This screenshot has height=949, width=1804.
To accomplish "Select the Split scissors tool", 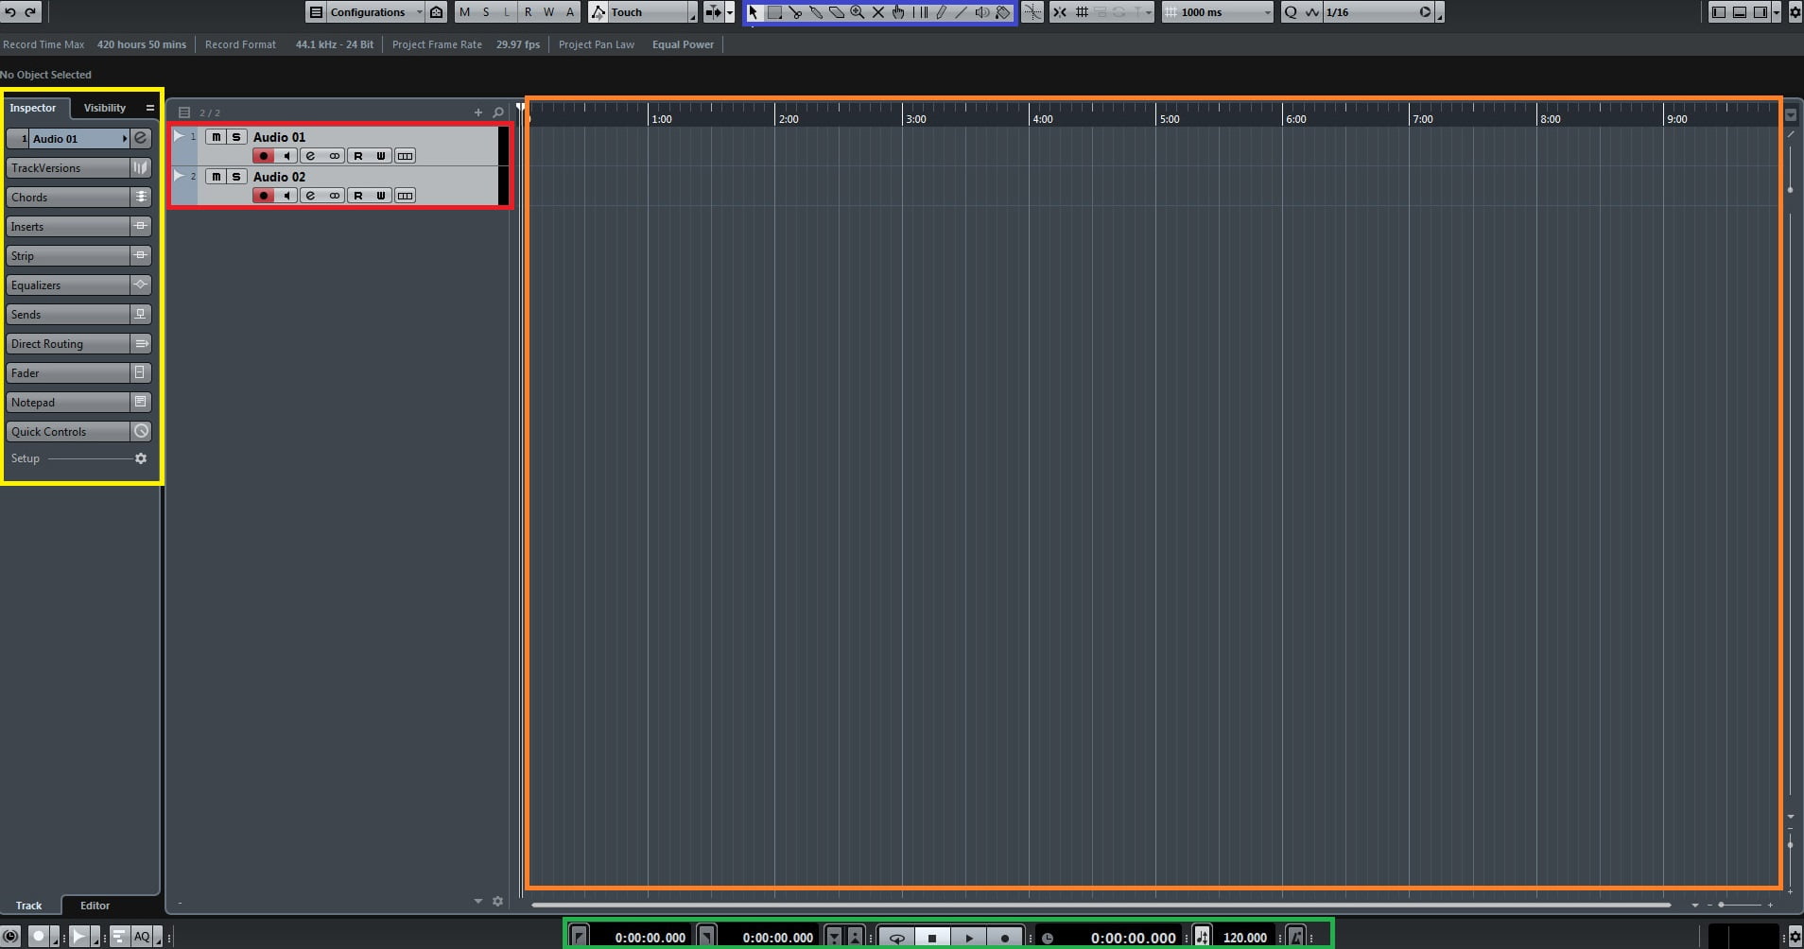I will tap(795, 12).
